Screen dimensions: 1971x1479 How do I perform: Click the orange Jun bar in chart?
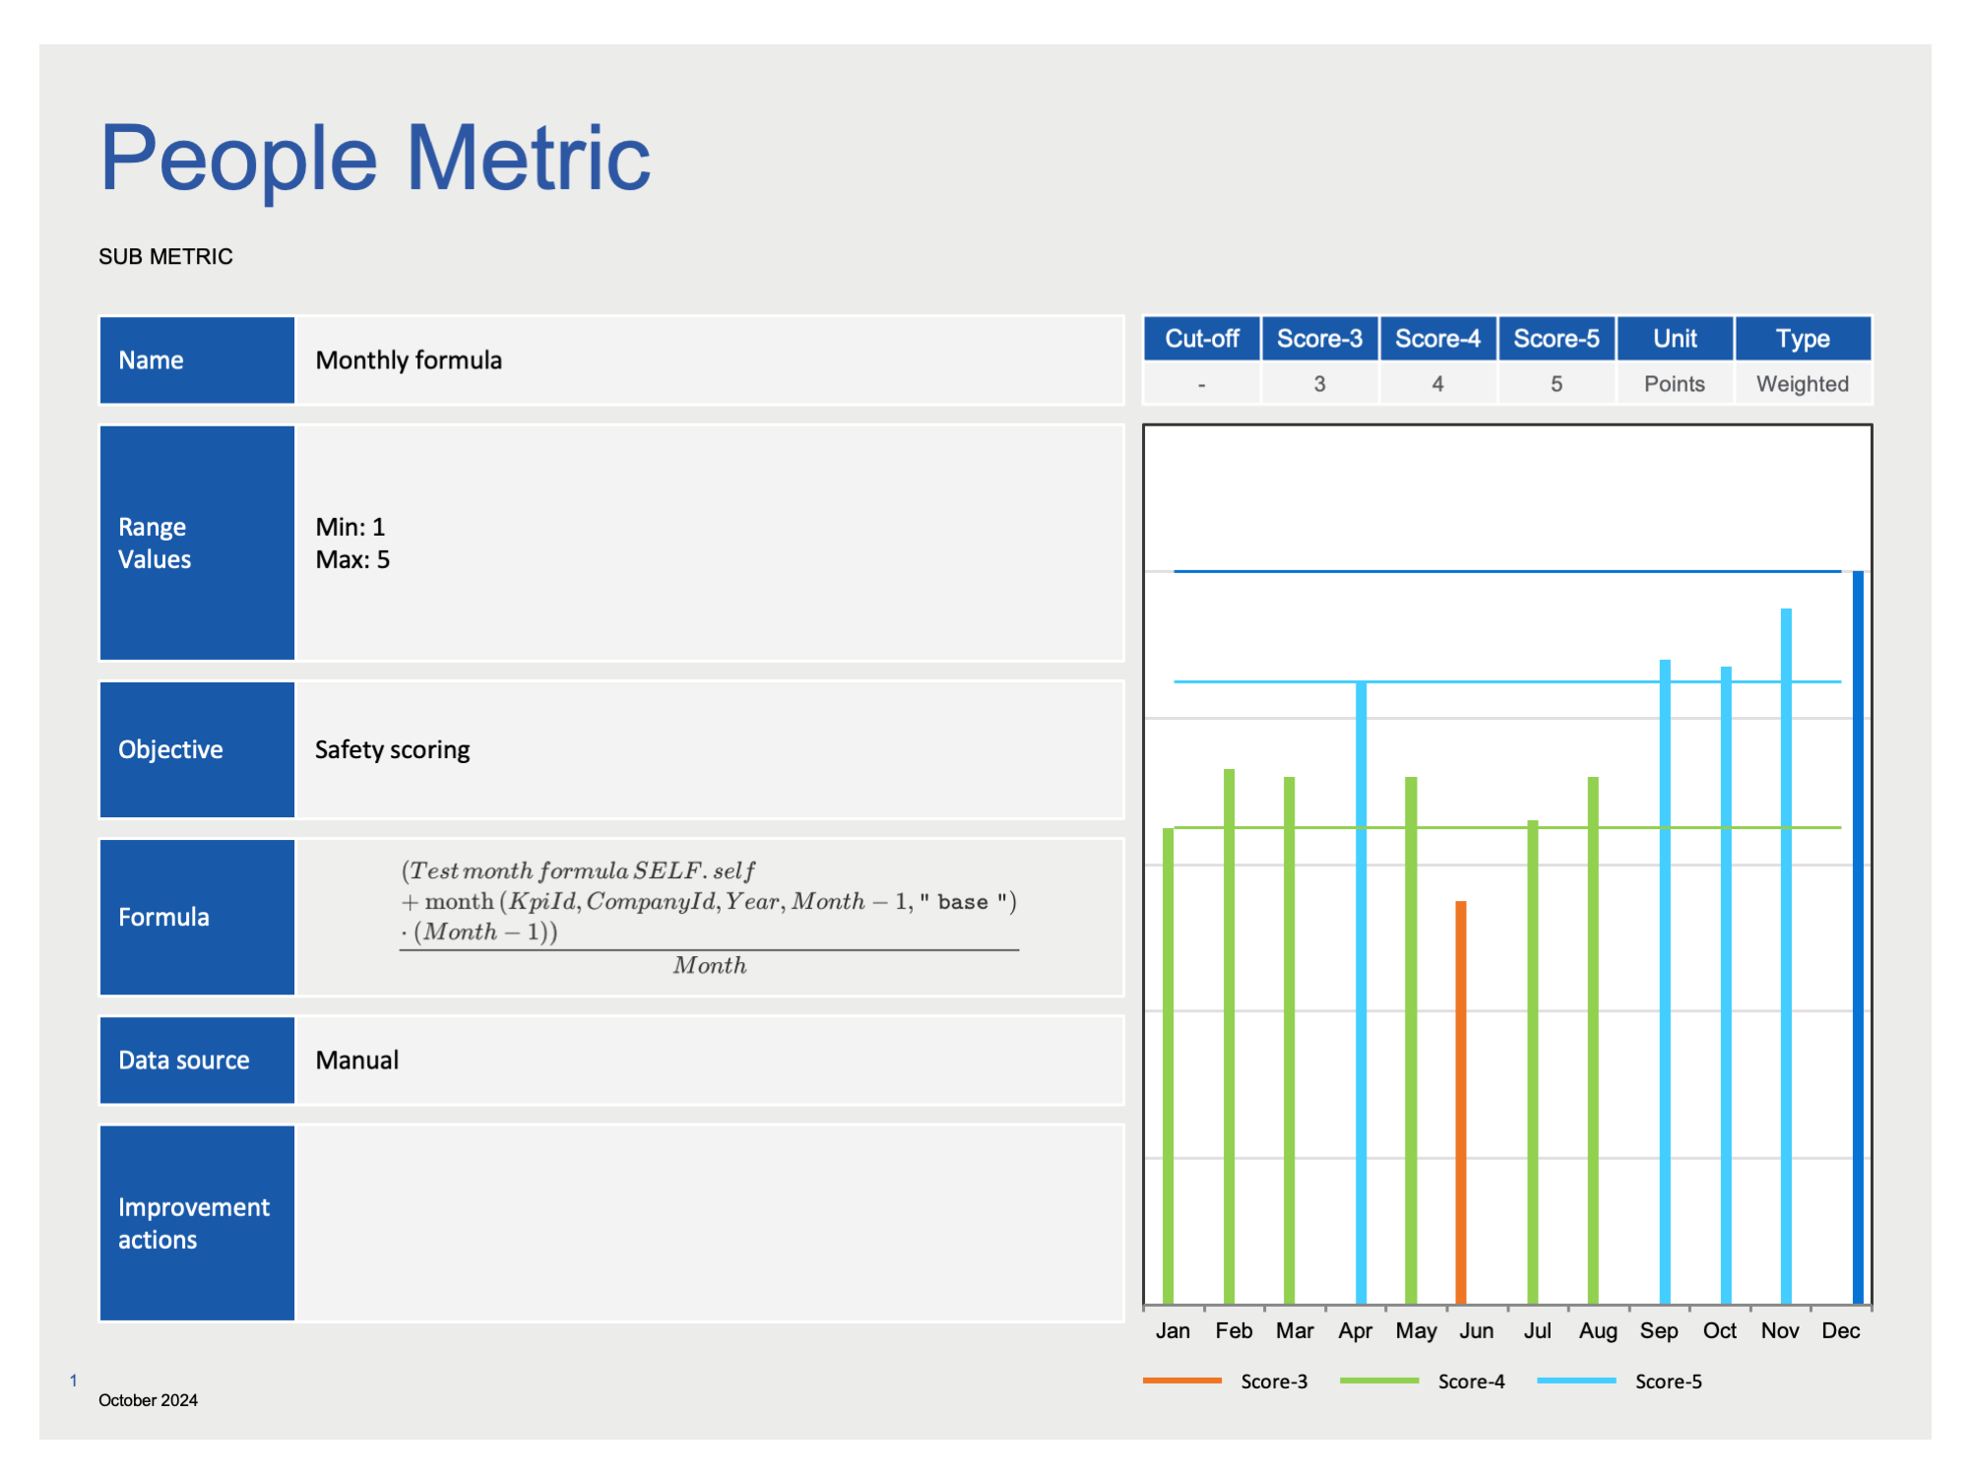coord(1461,1102)
